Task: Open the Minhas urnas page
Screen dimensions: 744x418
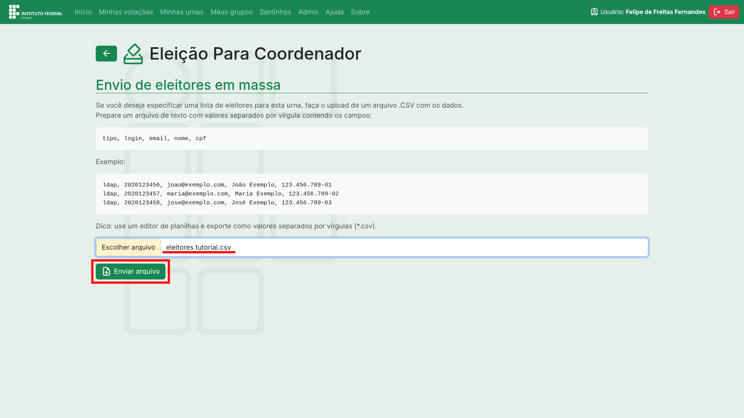Action: (182, 12)
